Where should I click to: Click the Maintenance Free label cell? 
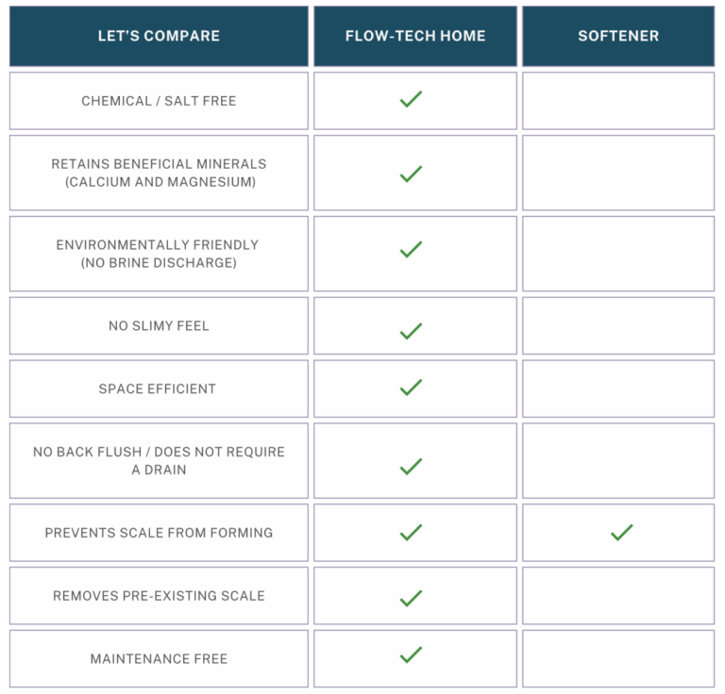[159, 658]
